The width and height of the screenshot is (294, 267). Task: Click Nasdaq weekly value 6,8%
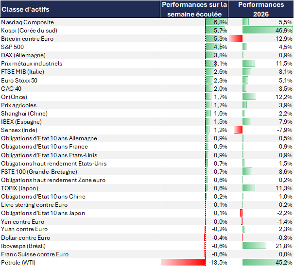pos(221,22)
